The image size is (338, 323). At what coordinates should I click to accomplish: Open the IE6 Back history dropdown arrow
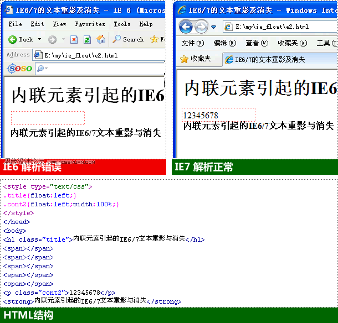[x=40, y=39]
